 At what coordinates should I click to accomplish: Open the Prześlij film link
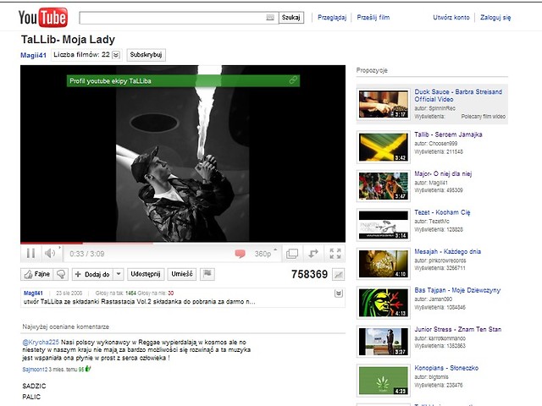(373, 17)
